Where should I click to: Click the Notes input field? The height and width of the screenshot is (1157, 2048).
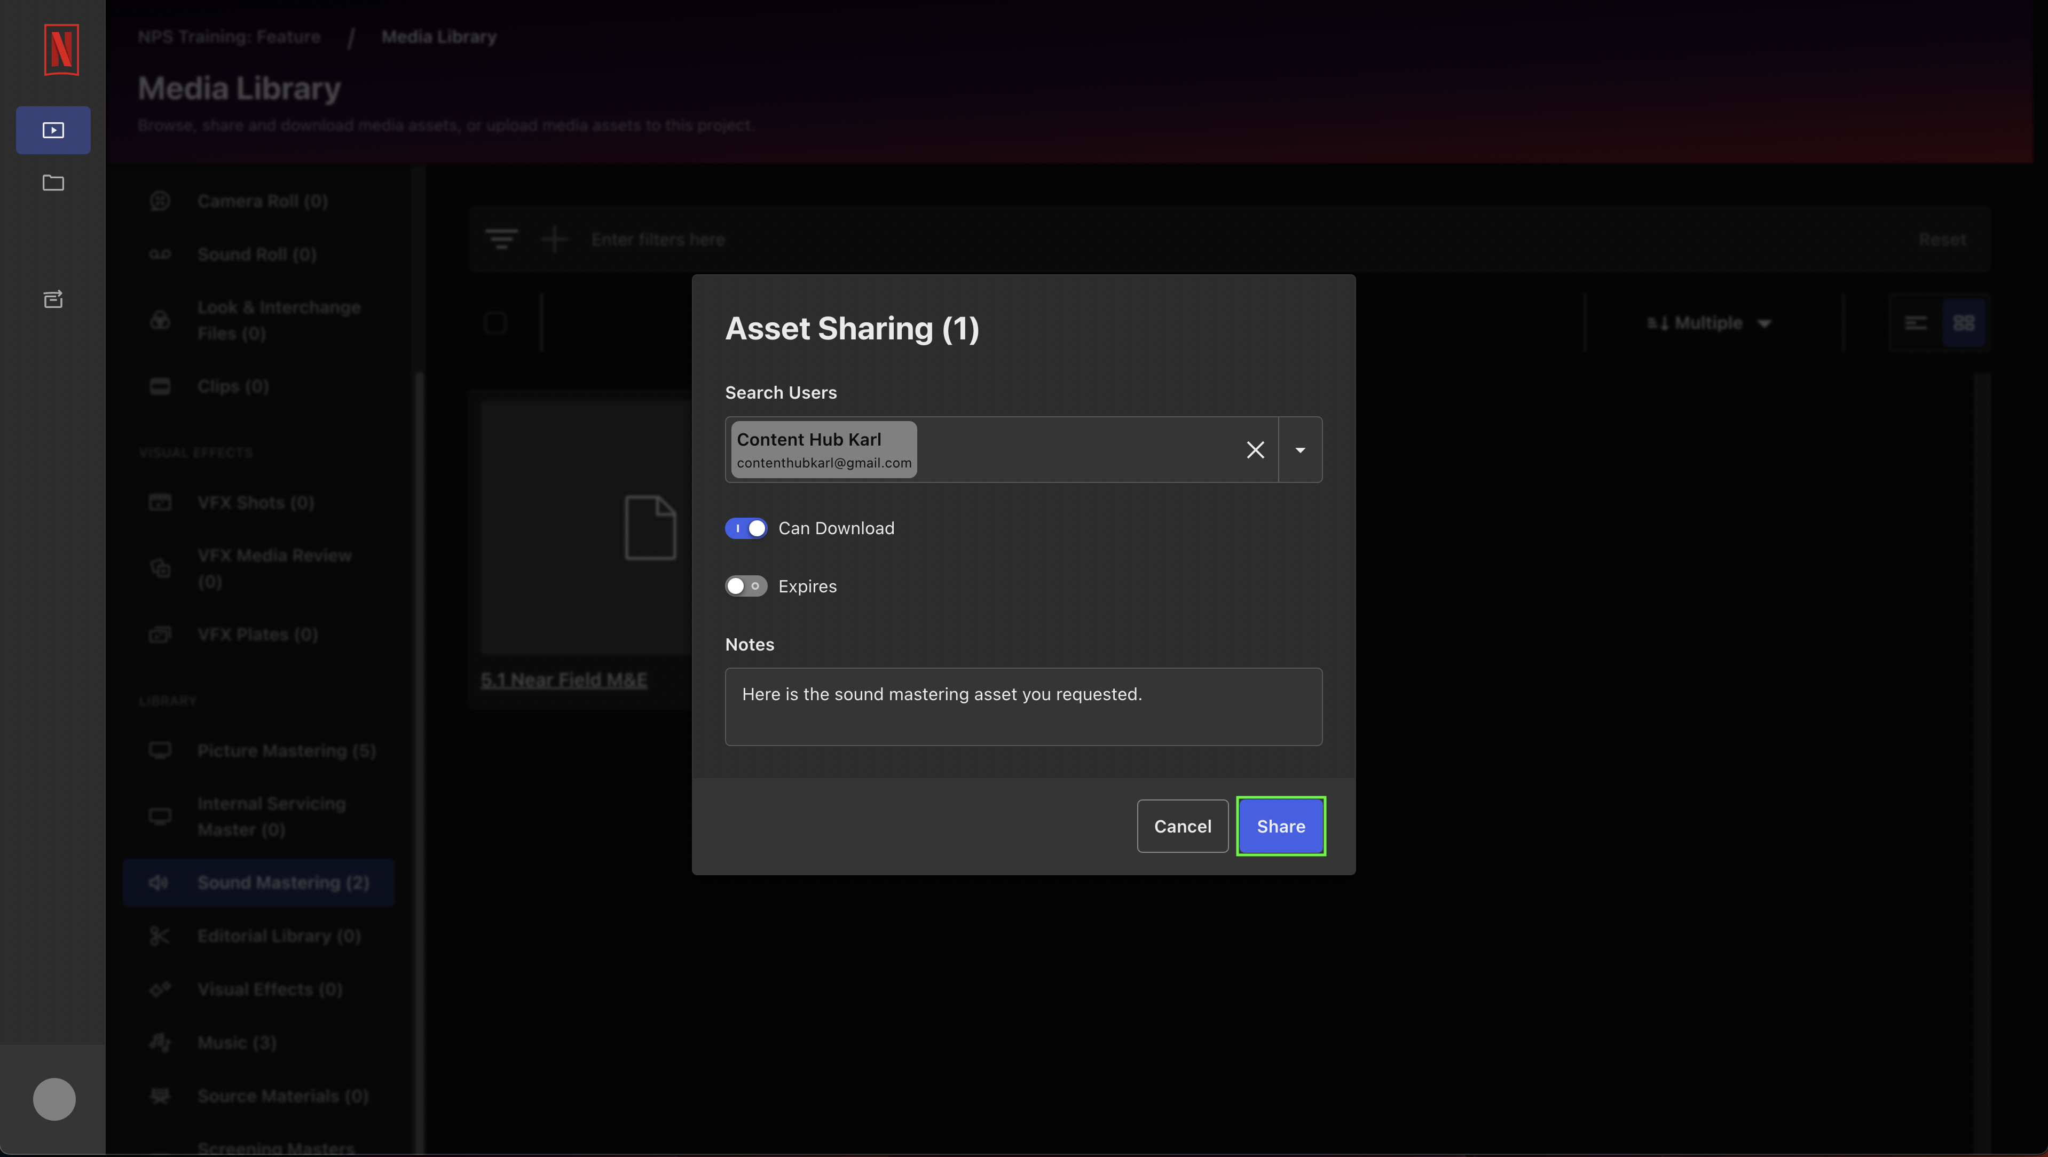coord(1024,706)
